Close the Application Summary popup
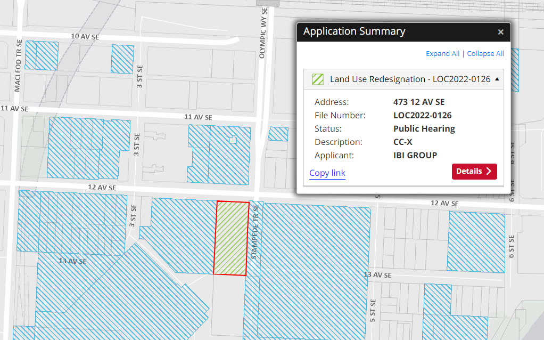This screenshot has width=544, height=340. coord(500,32)
